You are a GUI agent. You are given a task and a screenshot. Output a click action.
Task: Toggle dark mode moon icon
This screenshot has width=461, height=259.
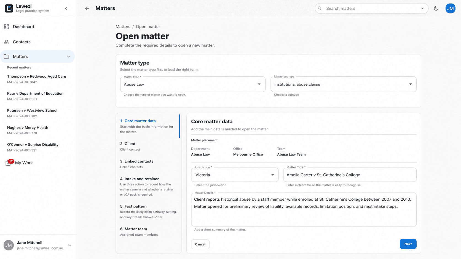coord(436,8)
